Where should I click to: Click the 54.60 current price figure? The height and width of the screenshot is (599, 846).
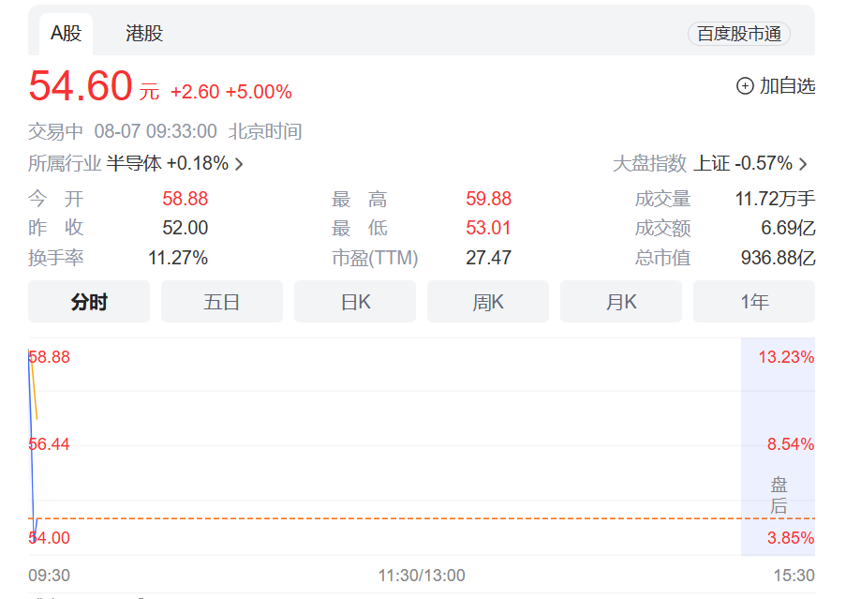81,86
